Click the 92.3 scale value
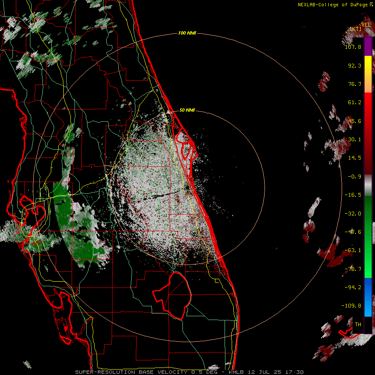 tap(355, 65)
